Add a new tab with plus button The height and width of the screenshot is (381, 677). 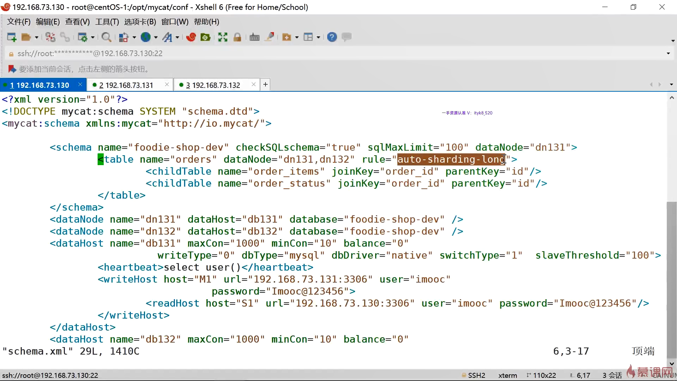(266, 85)
